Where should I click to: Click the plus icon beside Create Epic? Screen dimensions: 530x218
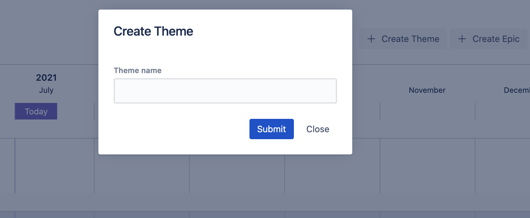tap(462, 39)
